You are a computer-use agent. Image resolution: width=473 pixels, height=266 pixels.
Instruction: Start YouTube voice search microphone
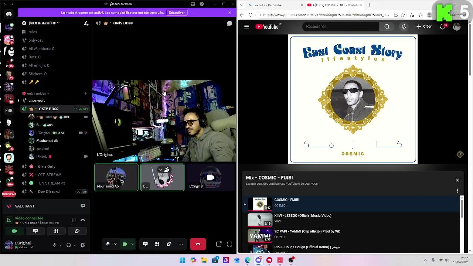(404, 27)
